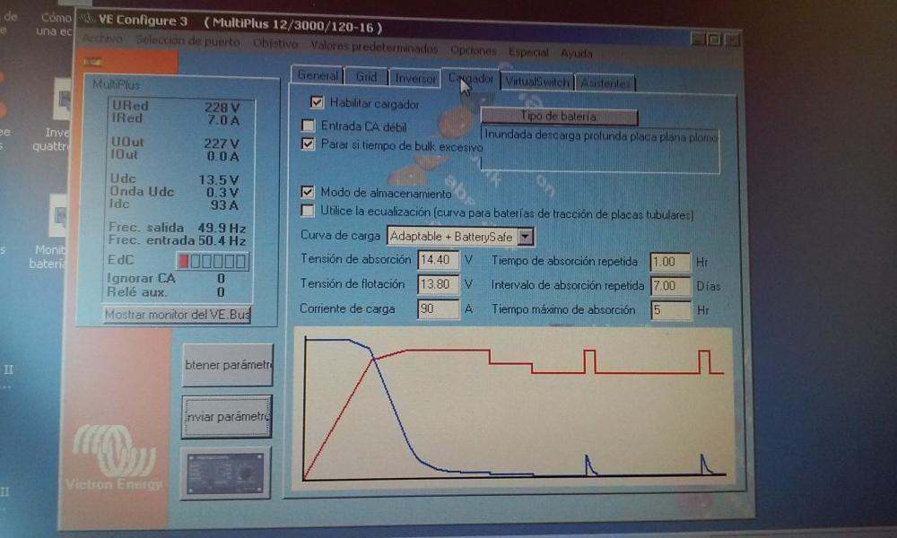Click the VE Configure title bar icon
This screenshot has height=538, width=897.
(87, 18)
